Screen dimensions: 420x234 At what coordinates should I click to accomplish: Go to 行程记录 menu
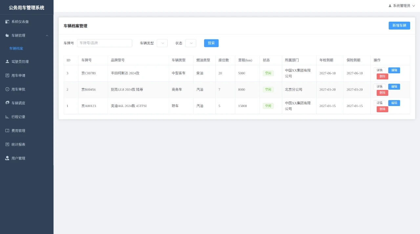point(27,117)
